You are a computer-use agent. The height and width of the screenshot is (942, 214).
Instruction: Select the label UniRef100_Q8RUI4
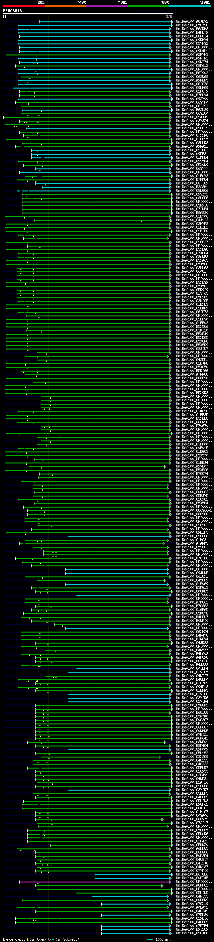click(192, 36)
